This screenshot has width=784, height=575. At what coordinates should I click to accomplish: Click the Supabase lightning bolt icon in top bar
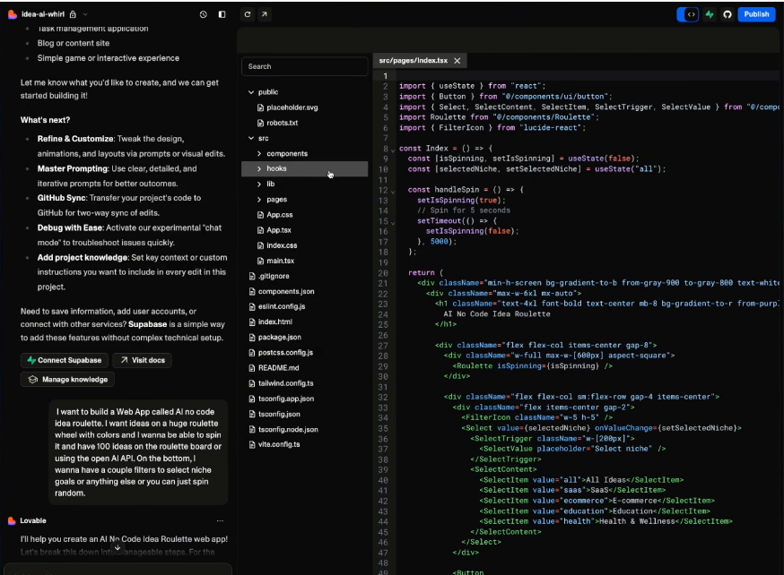[710, 14]
